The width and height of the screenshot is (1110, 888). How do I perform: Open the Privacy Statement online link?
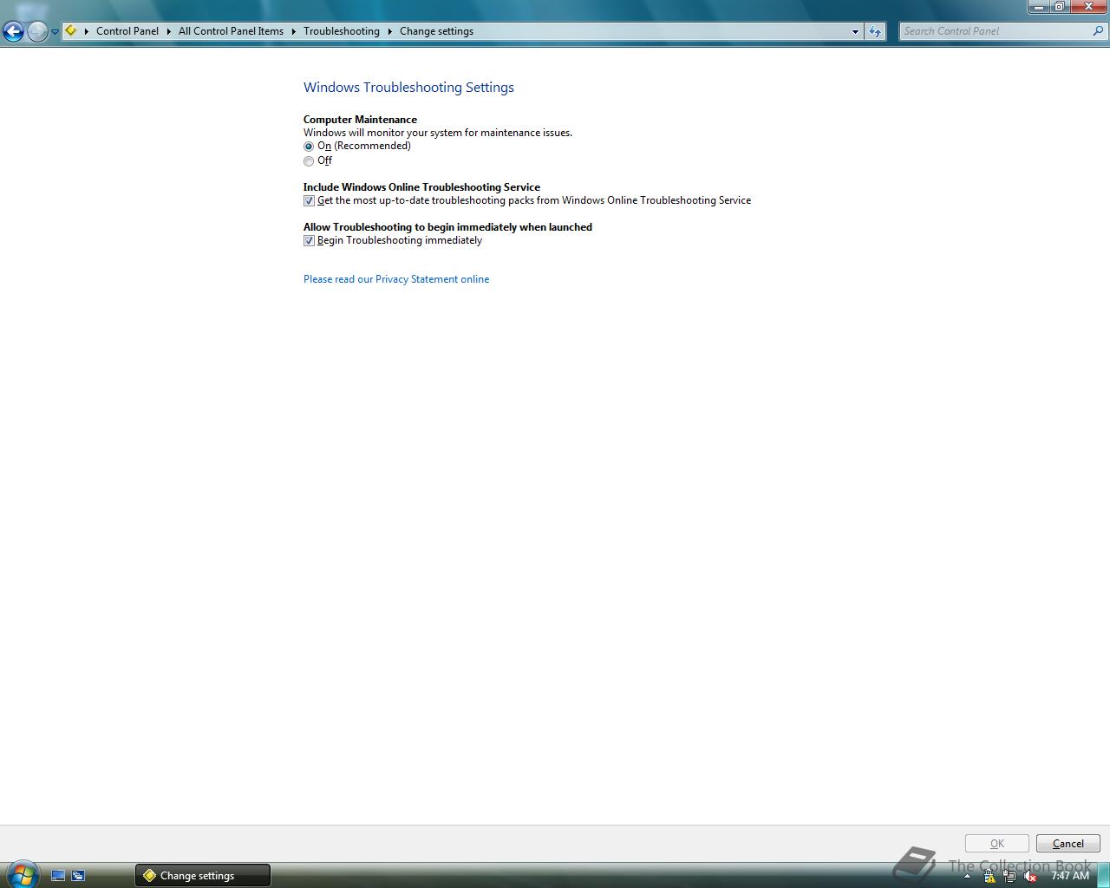tap(396, 279)
